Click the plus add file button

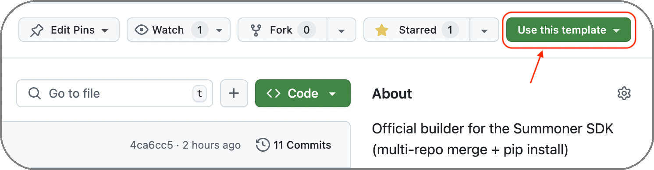click(234, 93)
